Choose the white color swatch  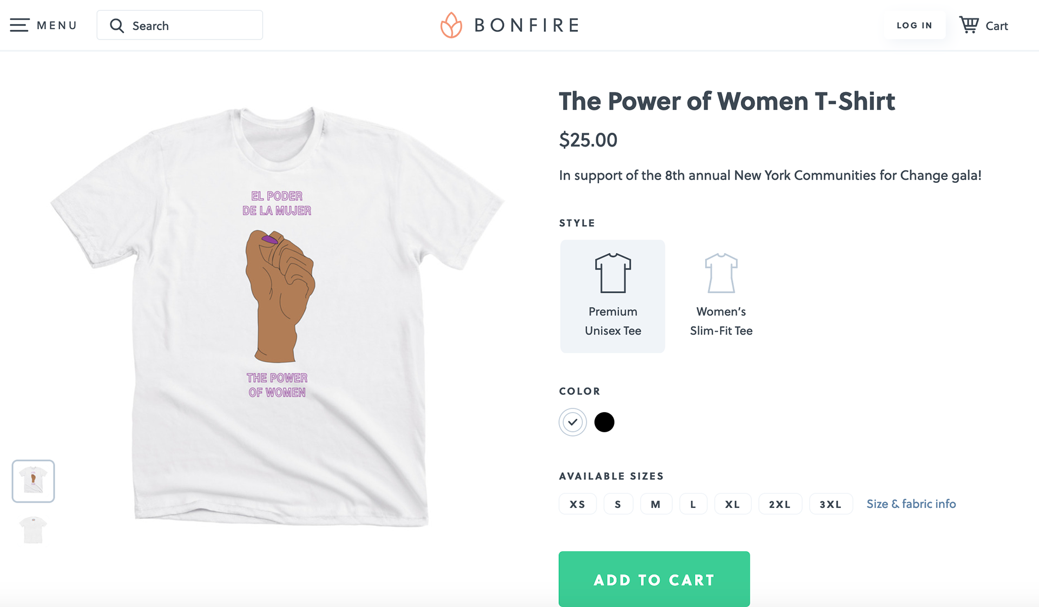coord(573,422)
